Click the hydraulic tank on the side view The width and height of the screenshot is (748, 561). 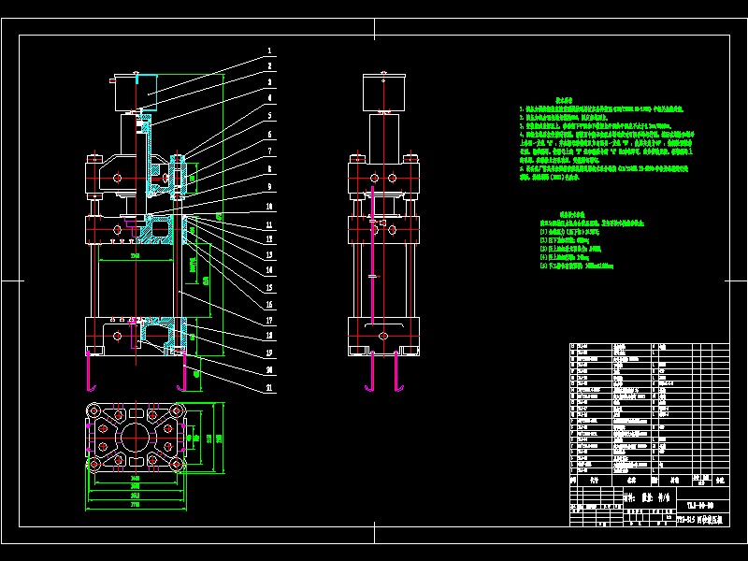click(x=384, y=93)
